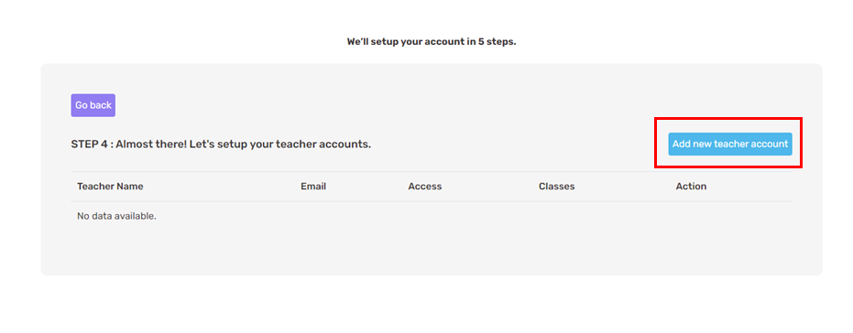Click the words '5 steps' in the title

[497, 42]
